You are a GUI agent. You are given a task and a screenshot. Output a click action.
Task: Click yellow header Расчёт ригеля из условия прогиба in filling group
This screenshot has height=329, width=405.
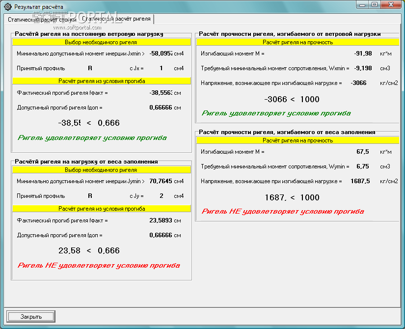pyautogui.click(x=102, y=209)
